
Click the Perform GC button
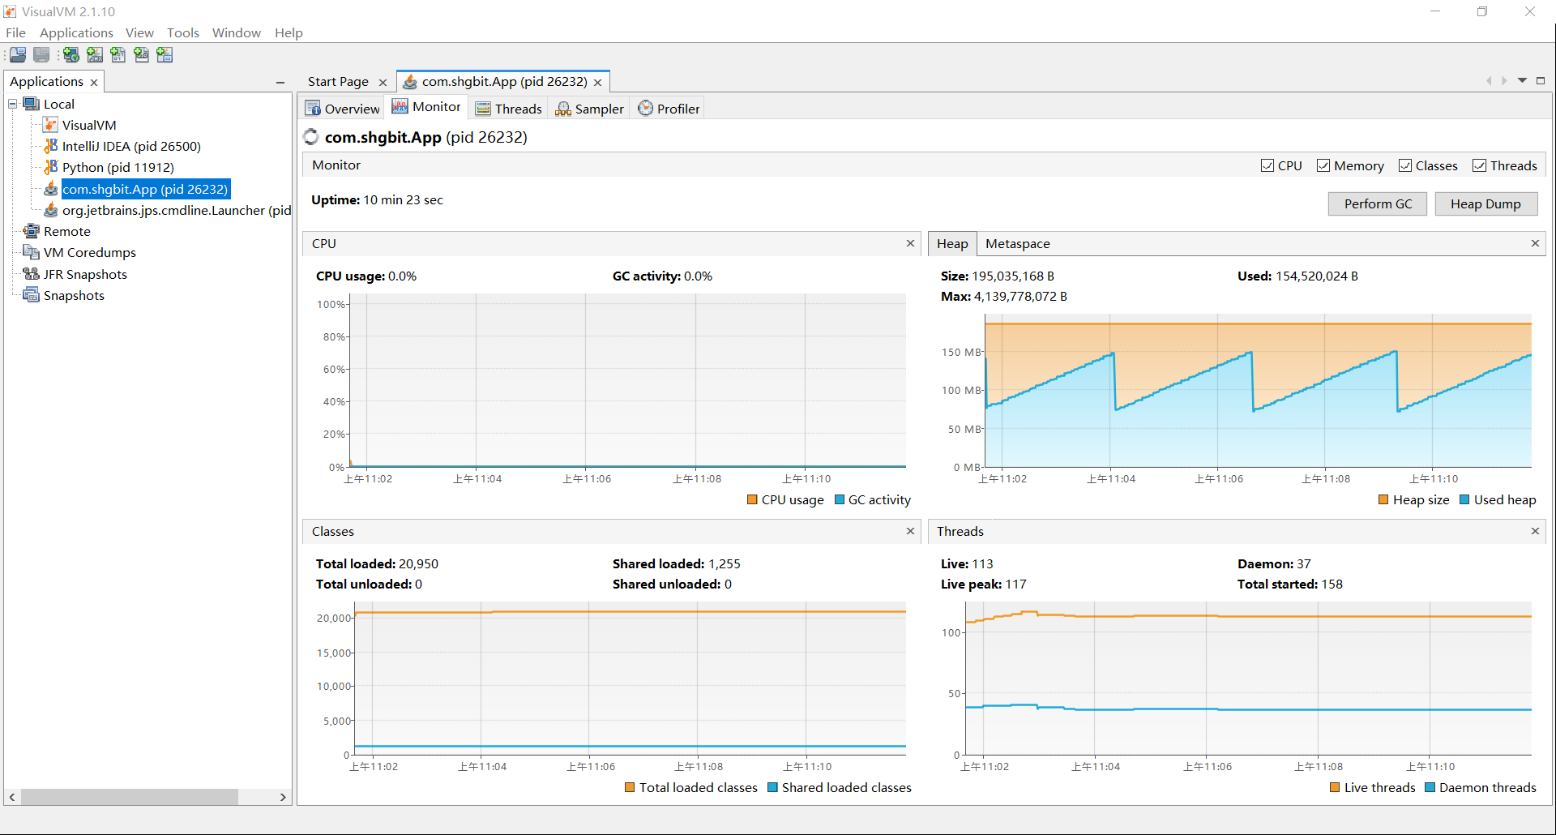[1378, 203]
